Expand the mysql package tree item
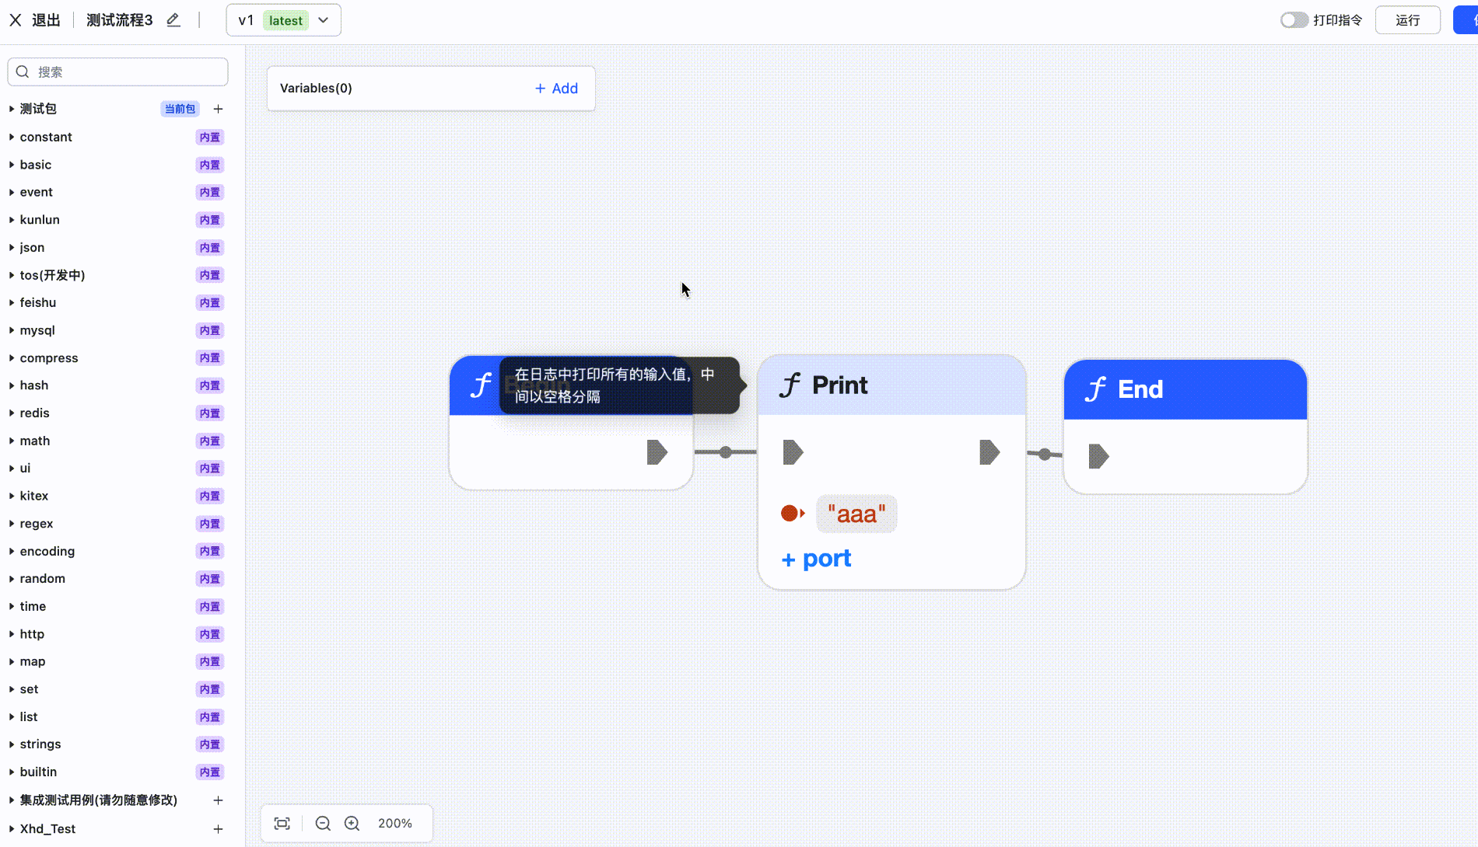This screenshot has width=1478, height=847. pos(12,330)
